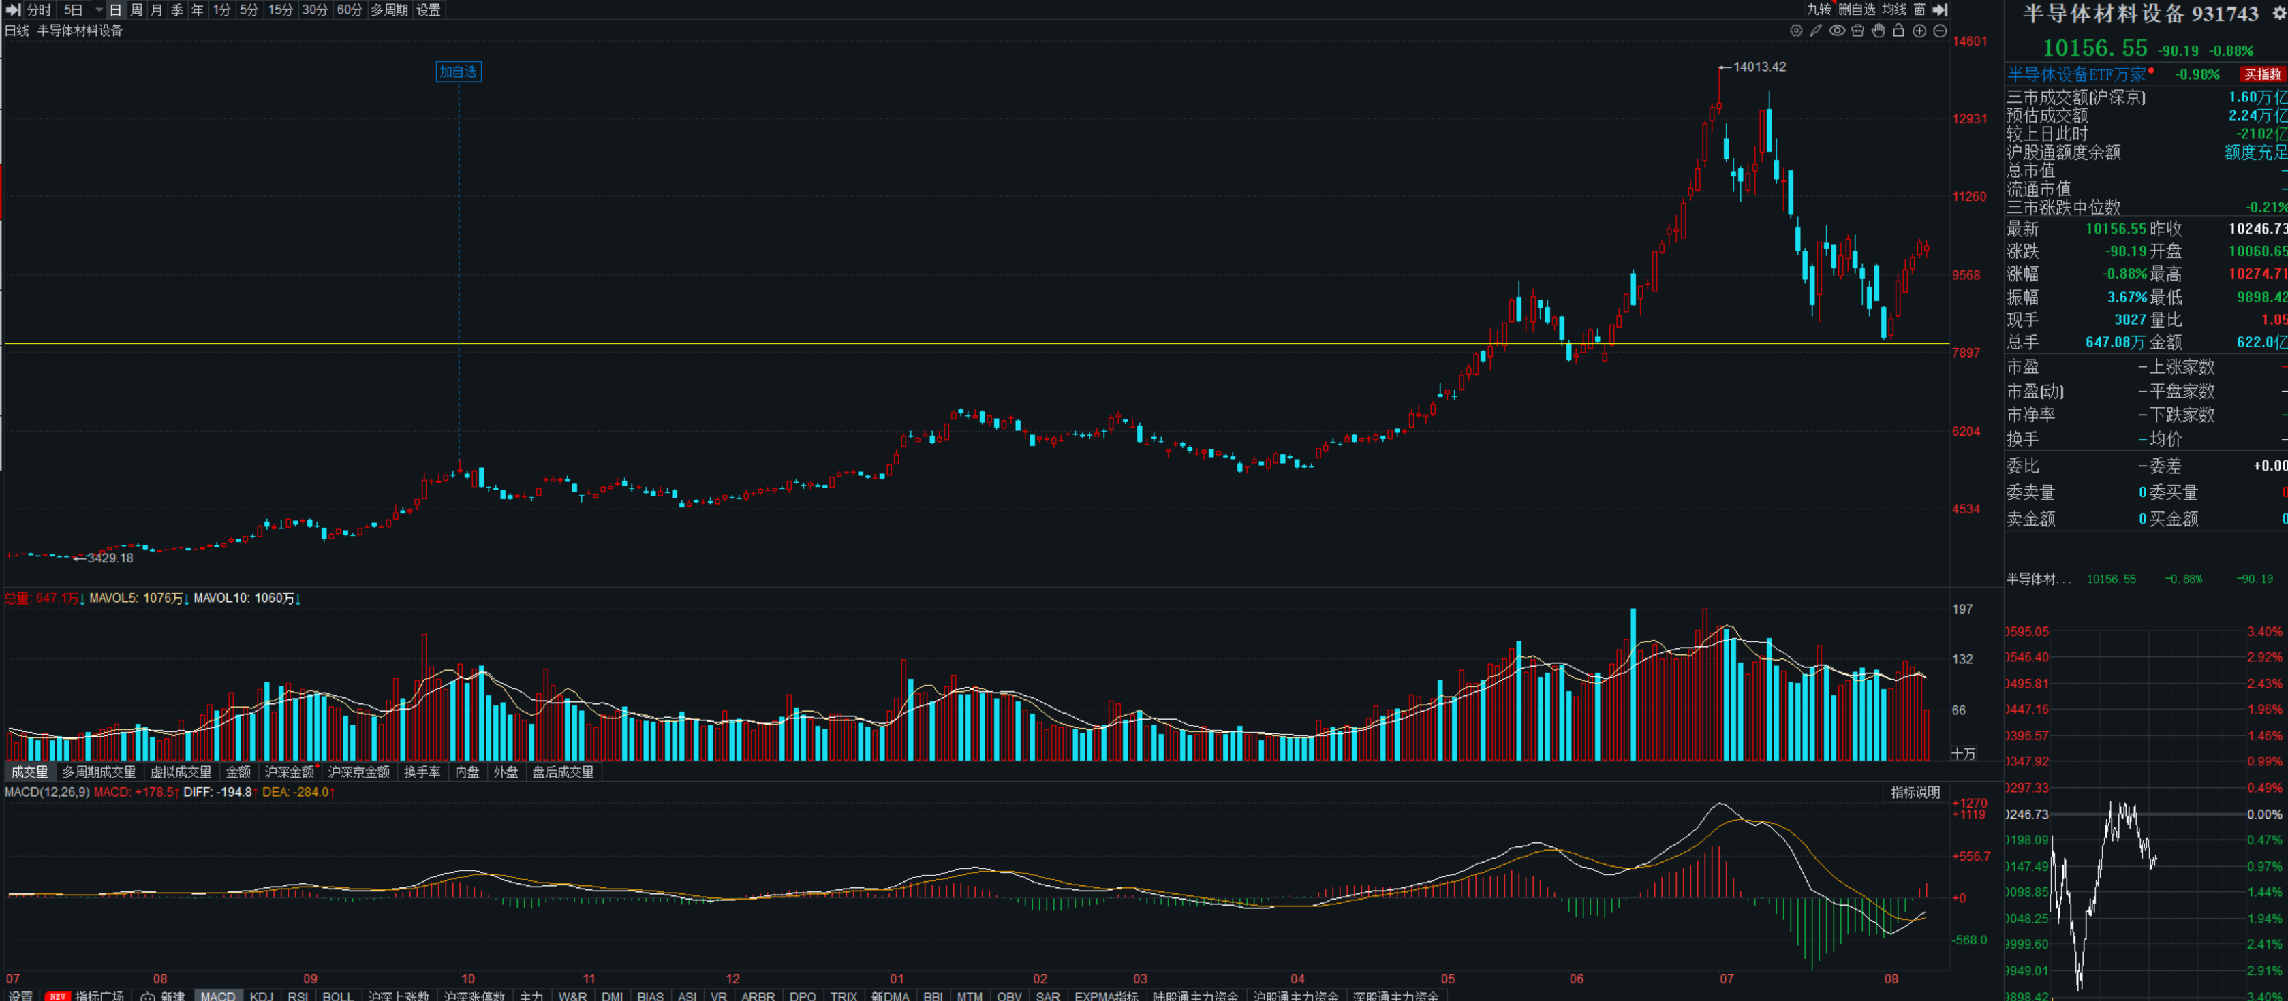This screenshot has height=1001, width=2288.
Task: Click the 加自选 marker label
Action: tap(459, 72)
